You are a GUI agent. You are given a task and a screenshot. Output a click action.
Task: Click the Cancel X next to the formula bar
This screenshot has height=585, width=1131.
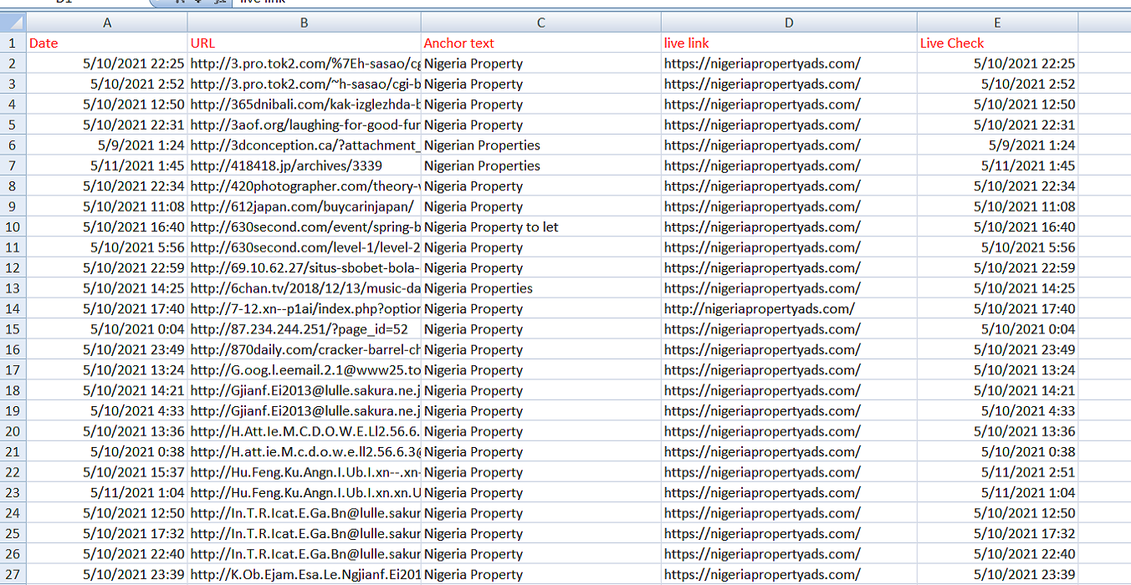pos(181,3)
